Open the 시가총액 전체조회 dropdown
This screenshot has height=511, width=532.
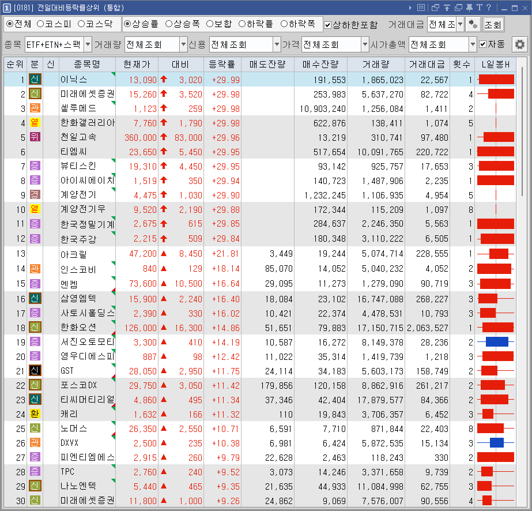473,44
